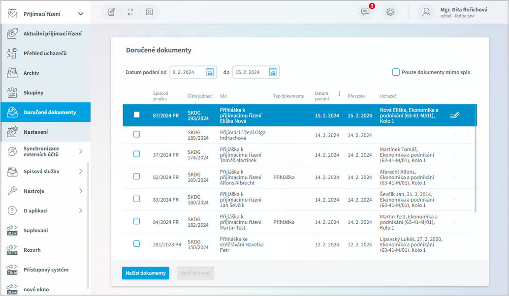Check the 83/2024 PR row checkbox
Screen dimensions: 509x296
pyautogui.click(x=137, y=199)
